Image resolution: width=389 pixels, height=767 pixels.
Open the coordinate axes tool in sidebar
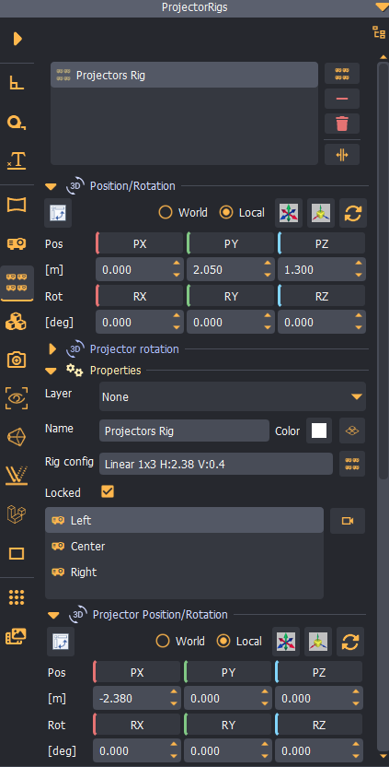[x=17, y=84]
